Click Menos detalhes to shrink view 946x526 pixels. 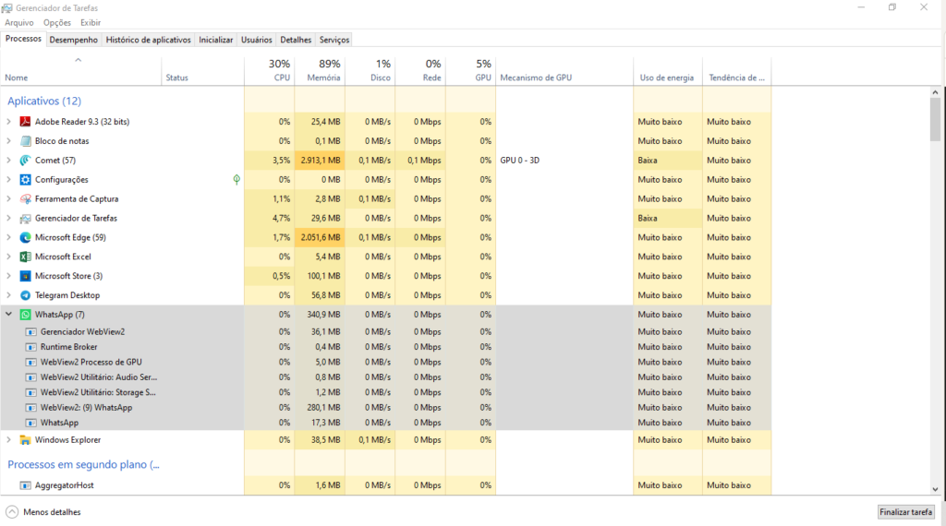tap(43, 512)
